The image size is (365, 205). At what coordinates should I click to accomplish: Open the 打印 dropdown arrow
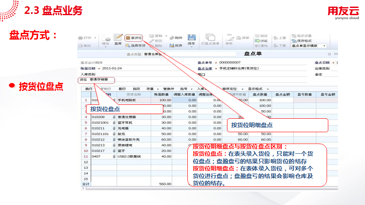tap(95, 37)
